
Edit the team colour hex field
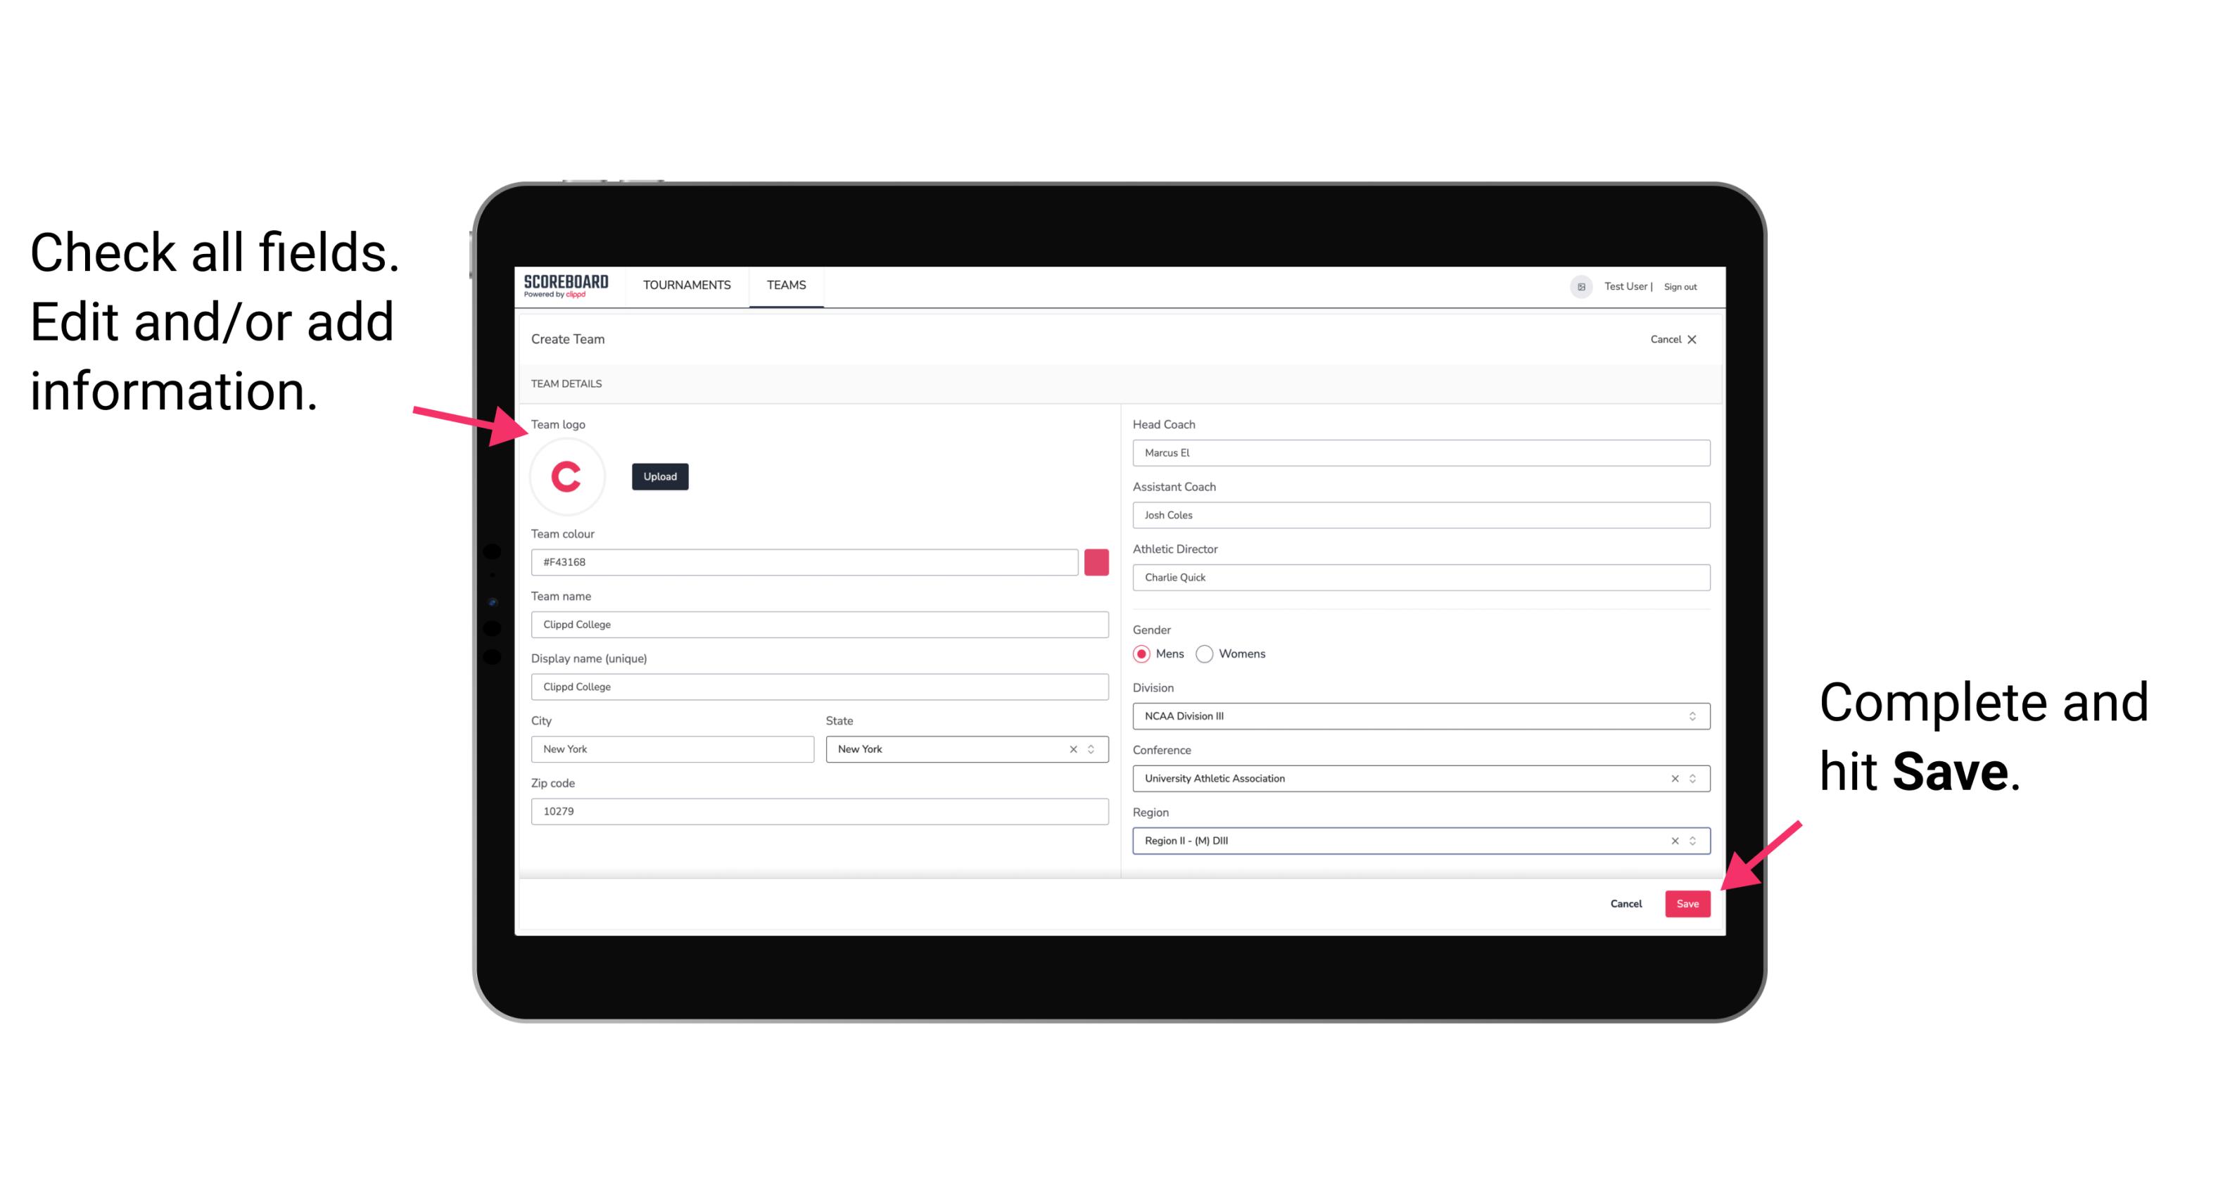click(x=804, y=561)
